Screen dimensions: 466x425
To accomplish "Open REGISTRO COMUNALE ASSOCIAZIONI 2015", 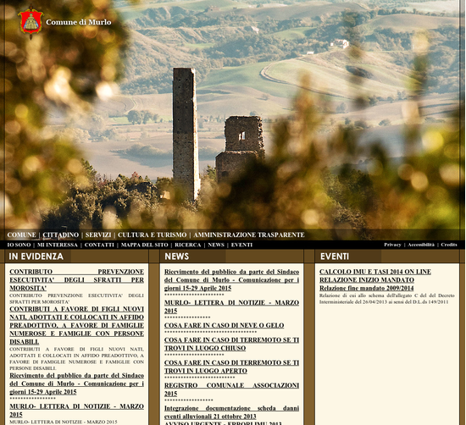I will pyautogui.click(x=231, y=389).
